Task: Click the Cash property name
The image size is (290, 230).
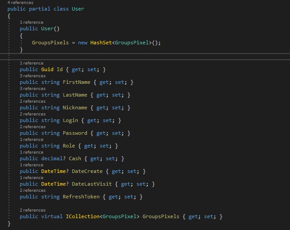Action: point(75,158)
